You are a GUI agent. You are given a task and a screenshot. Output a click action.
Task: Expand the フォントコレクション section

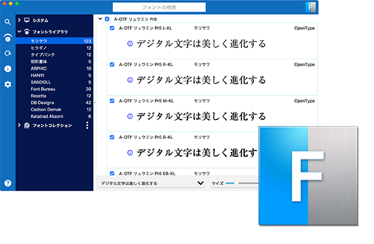click(x=19, y=125)
